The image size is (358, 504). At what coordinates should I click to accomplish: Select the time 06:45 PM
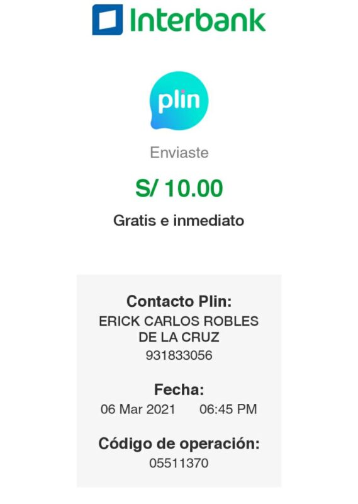[x=228, y=409]
